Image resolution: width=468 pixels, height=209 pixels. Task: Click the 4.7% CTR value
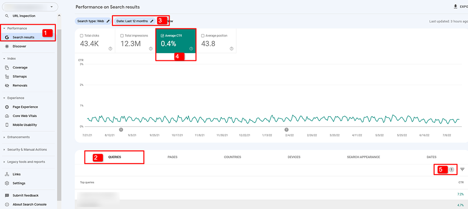461,205
